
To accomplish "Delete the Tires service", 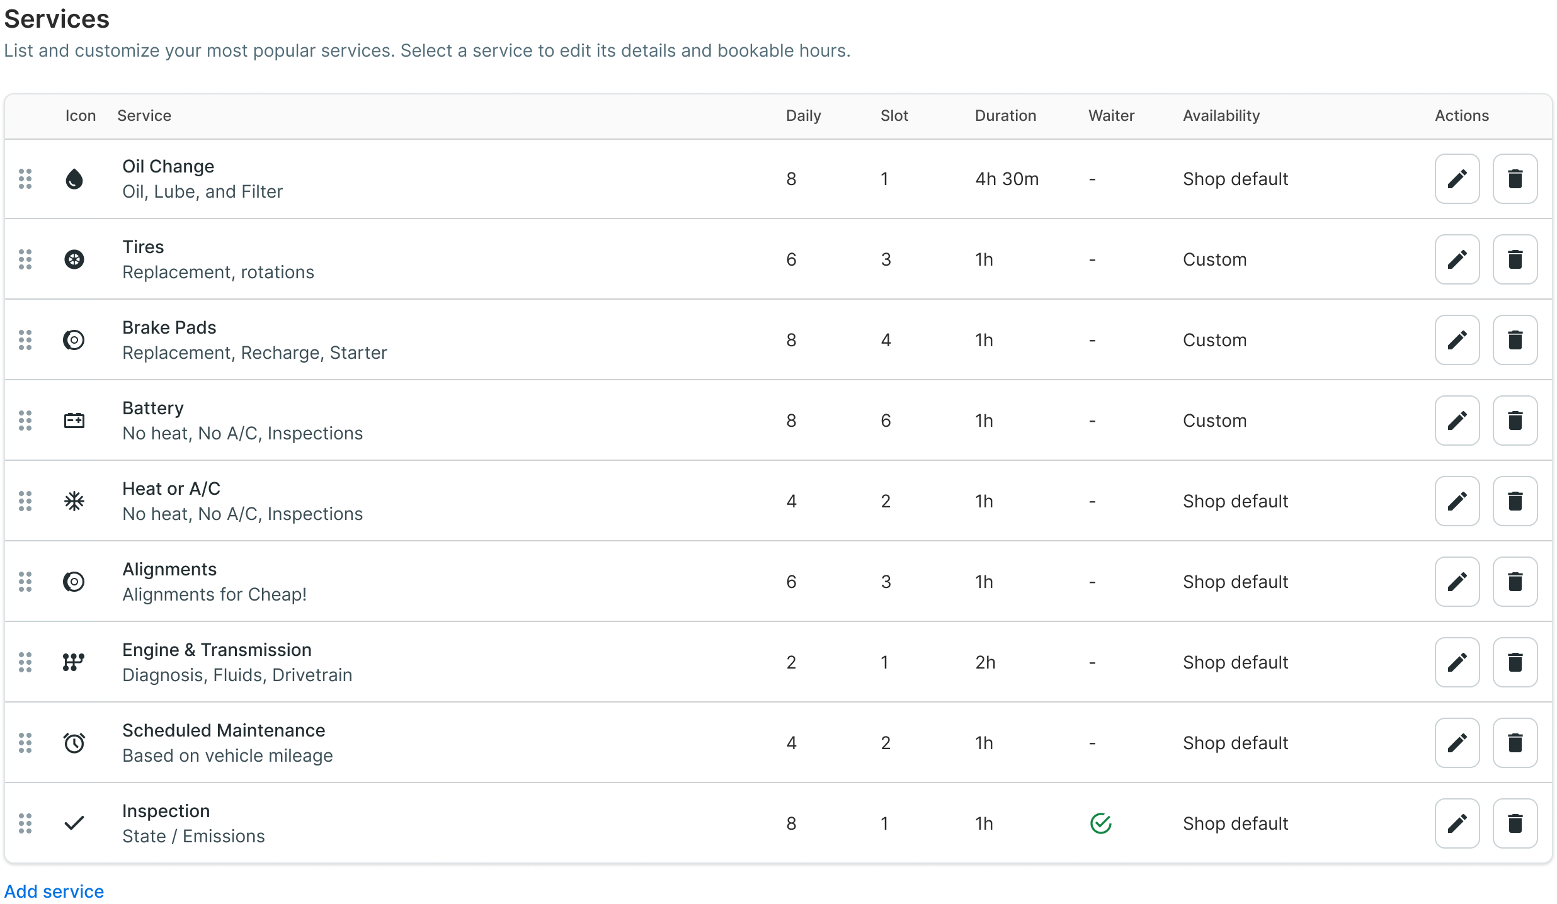I will tap(1515, 259).
